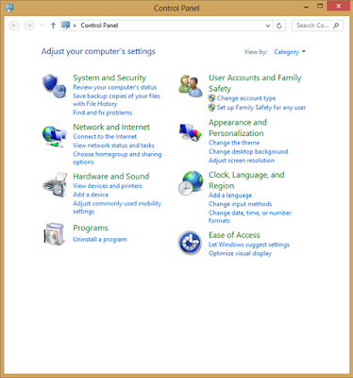Open the User Accounts people icon

(x=191, y=86)
